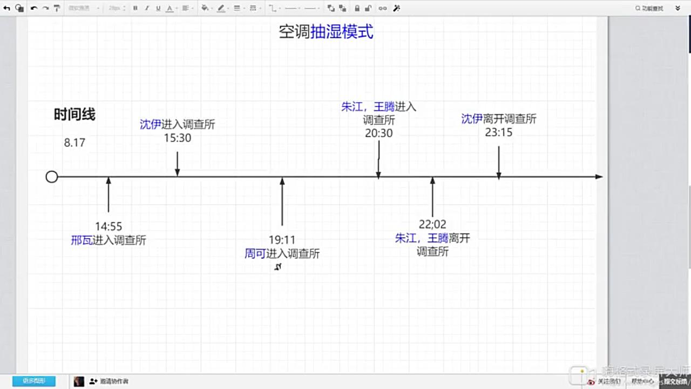Click the 更多图形 button
691x389 pixels.
click(33, 381)
